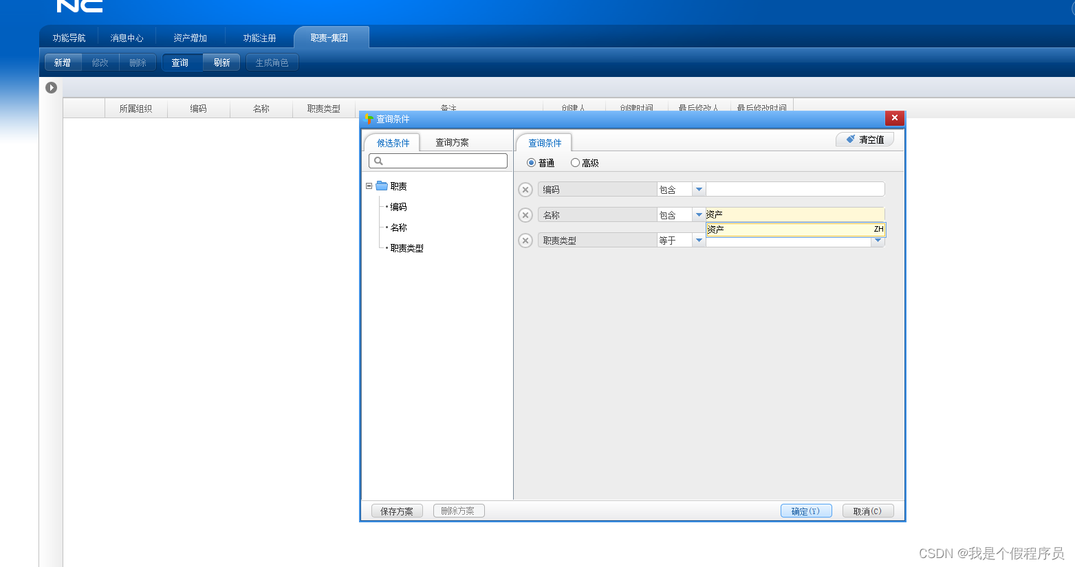1075x567 pixels.
Task: Remove the 职责类型 condition row
Action: click(525, 241)
